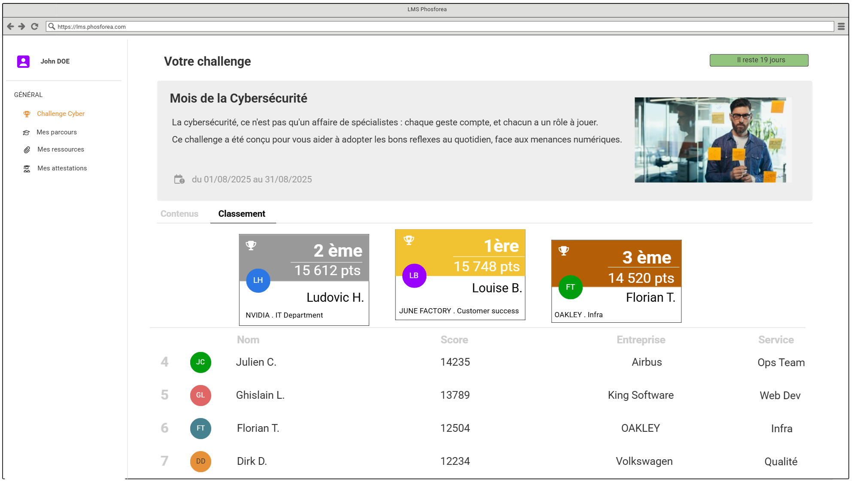The width and height of the screenshot is (854, 482).
Task: Click the browser back arrow
Action: click(x=10, y=27)
